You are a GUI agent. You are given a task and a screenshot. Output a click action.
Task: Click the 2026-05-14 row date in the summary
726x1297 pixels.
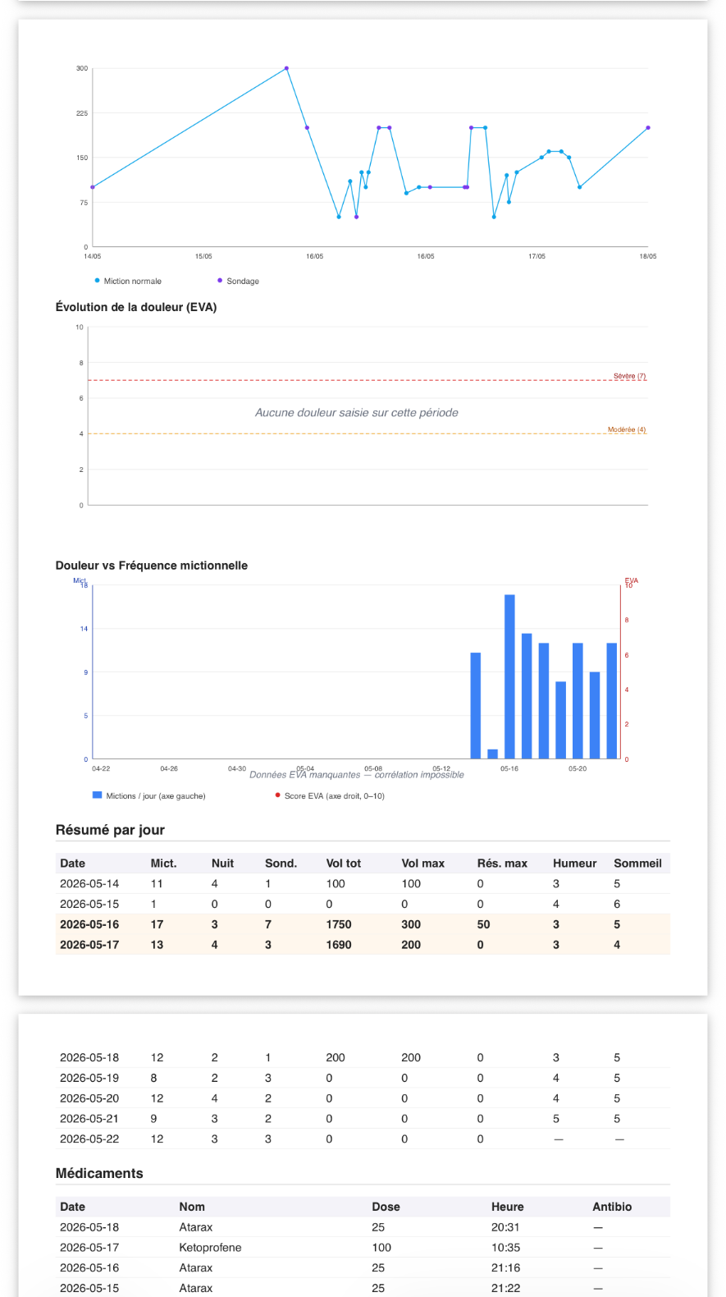coord(89,884)
